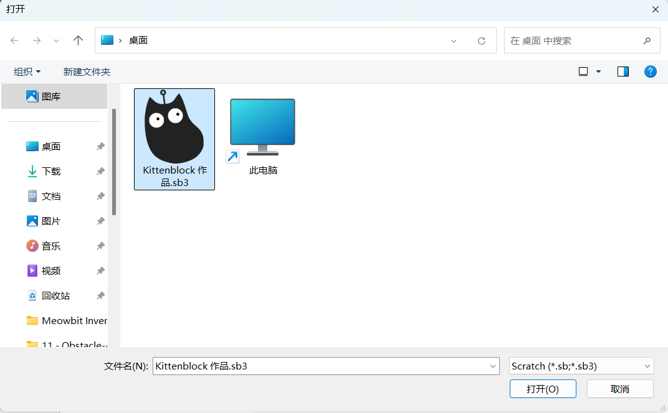Select 视频 in the sidebar
Image resolution: width=668 pixels, height=413 pixels.
[51, 271]
